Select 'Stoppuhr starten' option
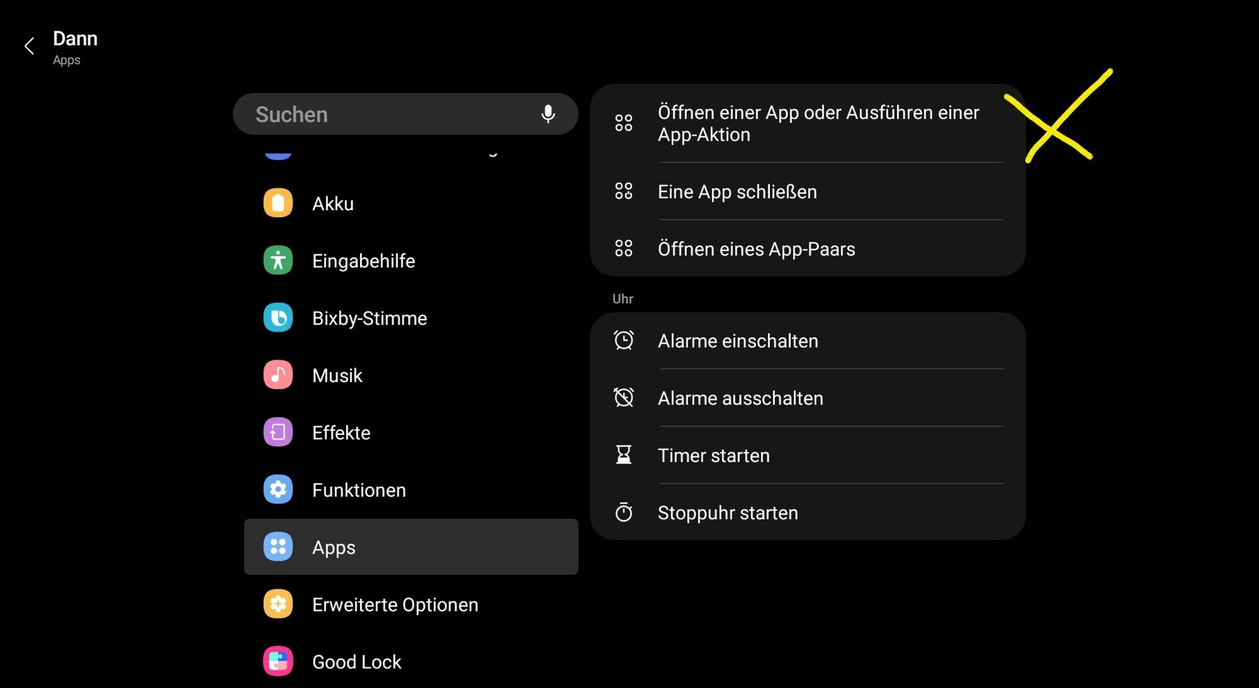 [x=808, y=512]
